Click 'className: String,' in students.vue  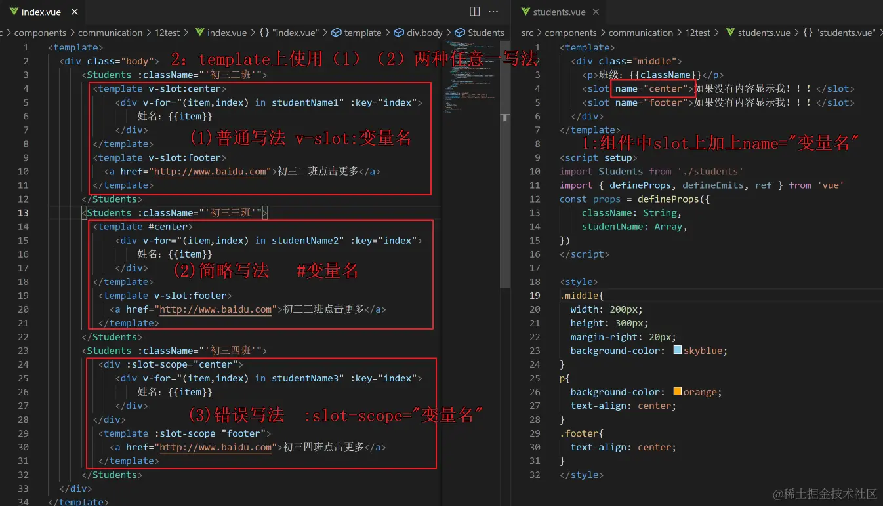632,213
